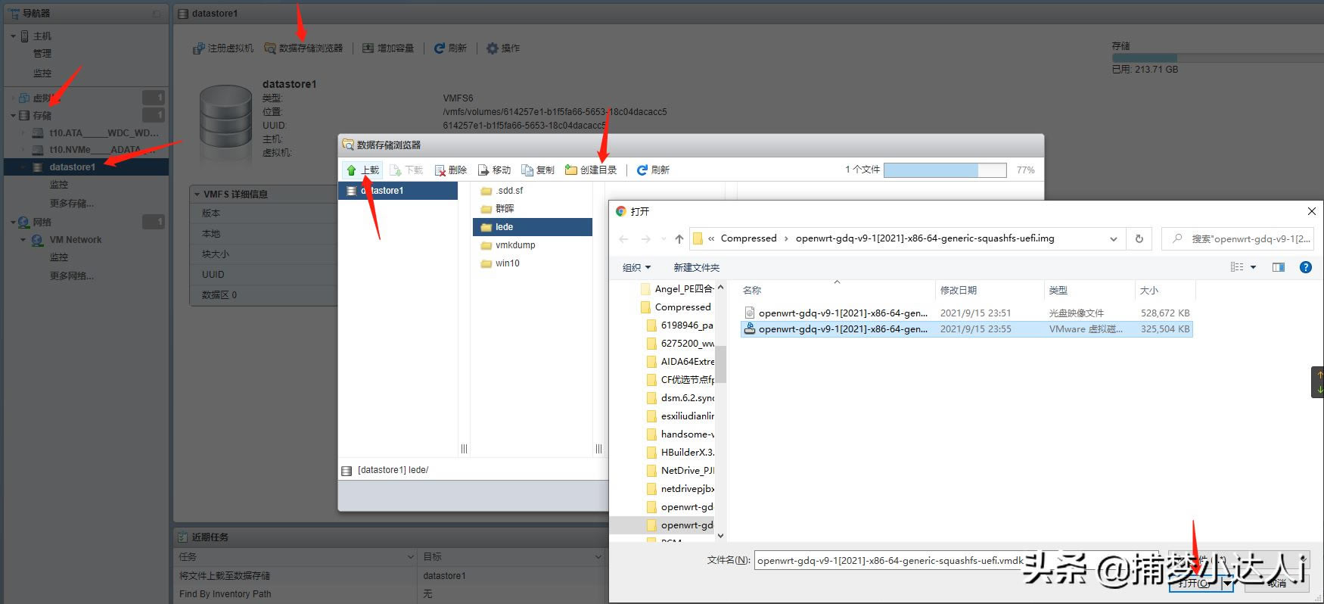Click More storage (更多存储...) link
The image size is (1324, 604).
click(x=72, y=203)
